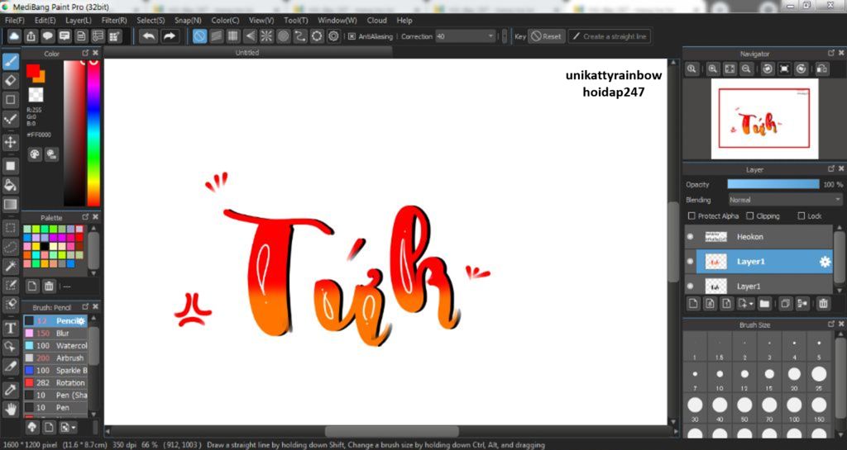
Task: Select the Move tool
Action: click(10, 142)
